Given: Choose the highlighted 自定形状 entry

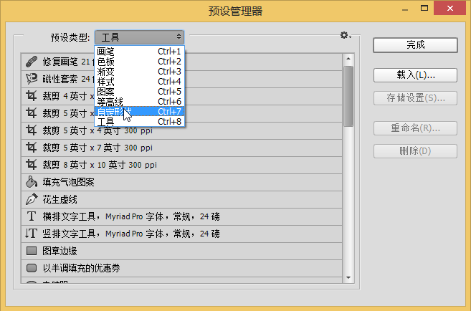Looking at the screenshot, I should tap(139, 111).
